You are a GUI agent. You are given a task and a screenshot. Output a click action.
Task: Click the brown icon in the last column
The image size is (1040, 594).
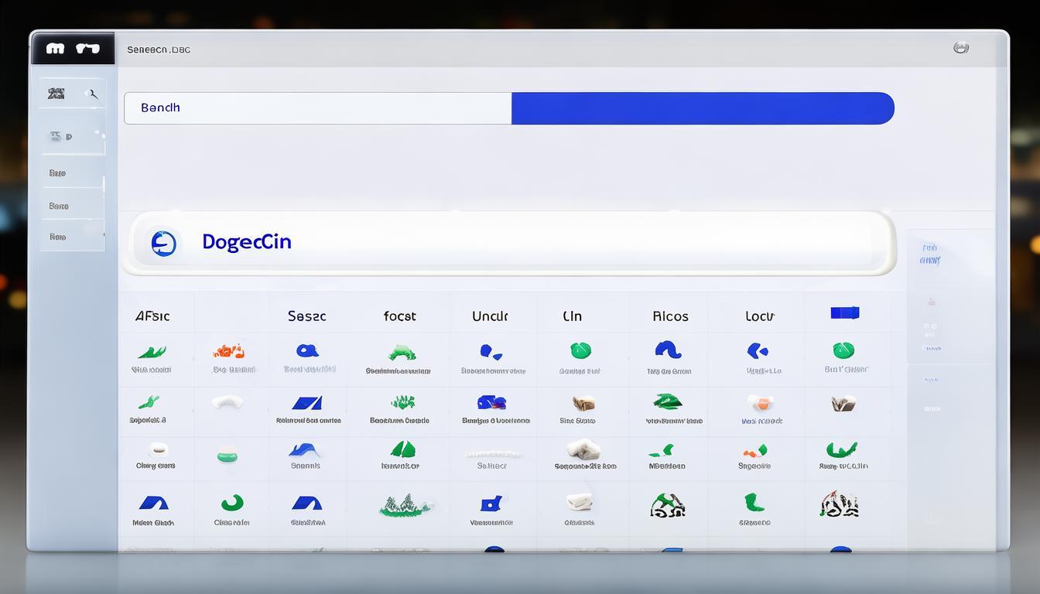[x=843, y=404]
